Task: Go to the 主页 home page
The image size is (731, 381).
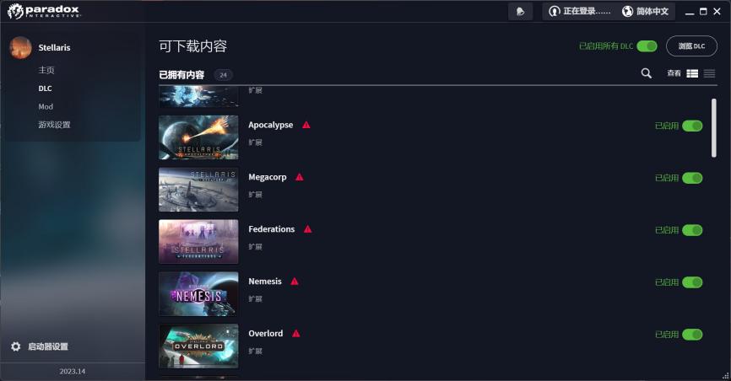Action: point(46,70)
